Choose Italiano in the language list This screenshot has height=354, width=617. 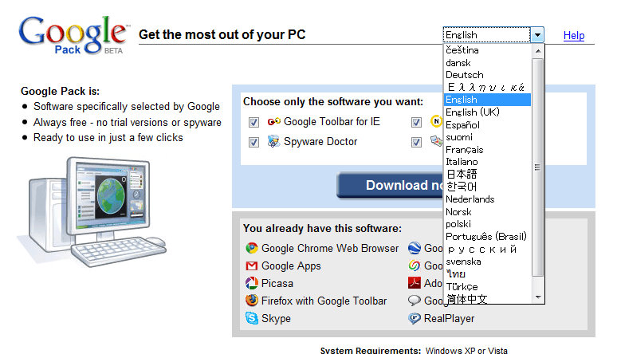pos(488,162)
